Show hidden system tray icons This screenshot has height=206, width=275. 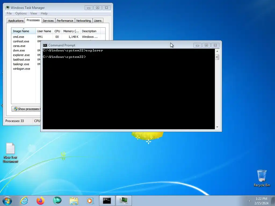(x=249, y=201)
